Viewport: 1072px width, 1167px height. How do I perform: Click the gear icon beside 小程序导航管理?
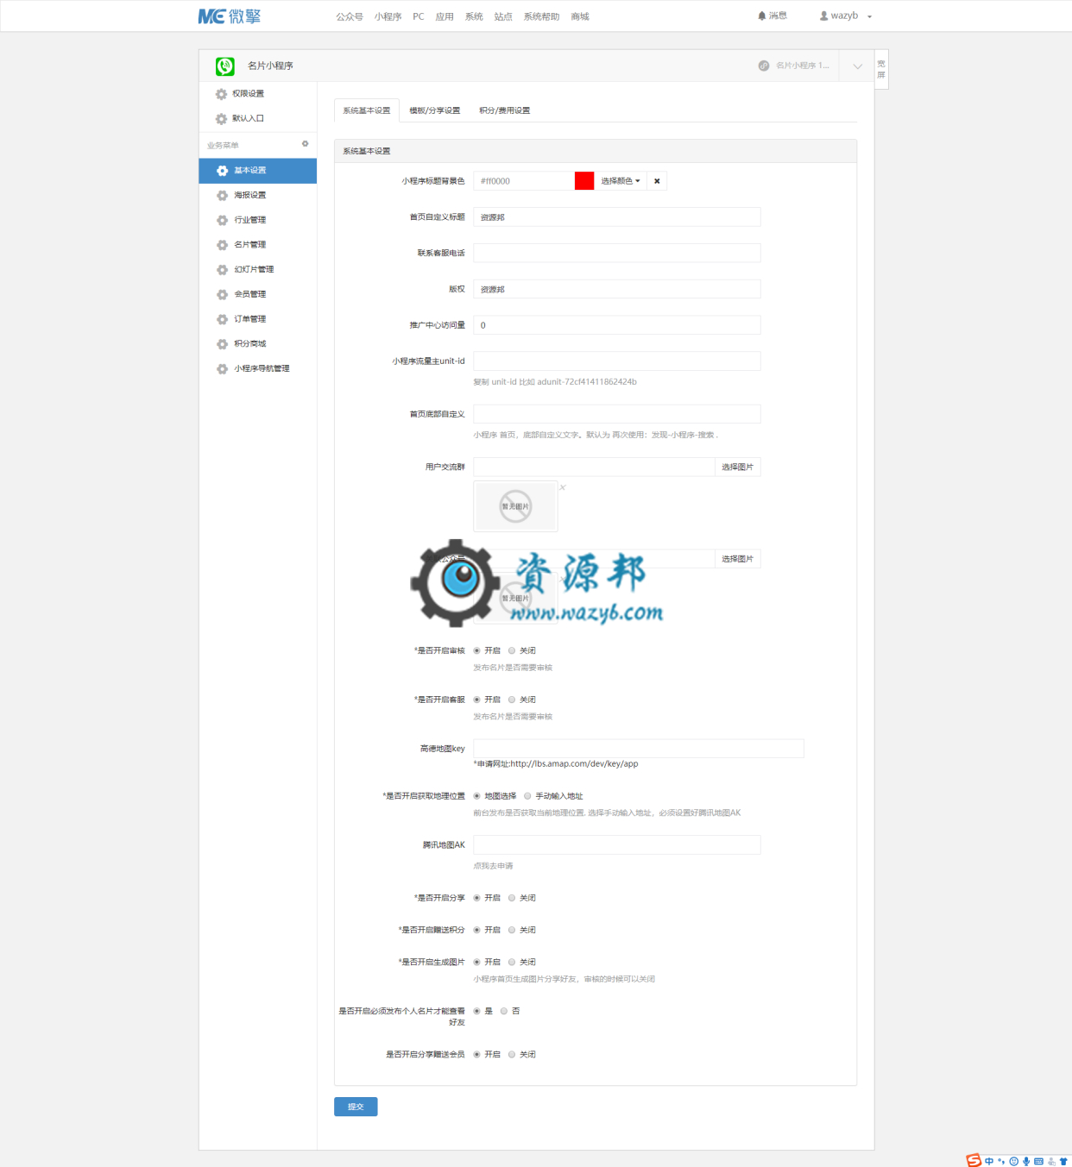[x=222, y=369]
